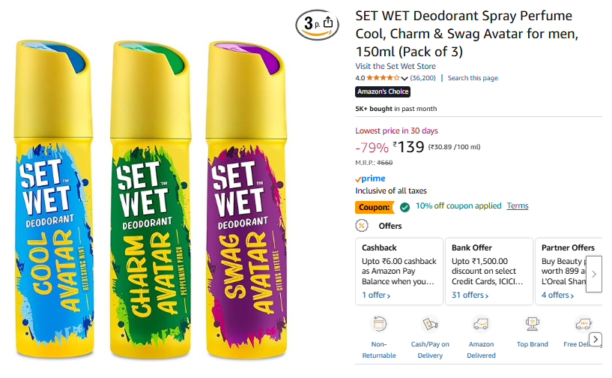Click the Offers percent badge icon
The width and height of the screenshot is (612, 378).
362,226
